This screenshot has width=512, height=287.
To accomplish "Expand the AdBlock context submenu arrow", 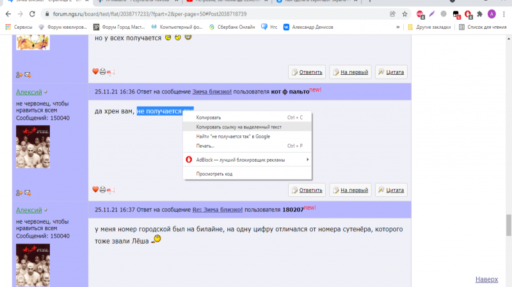I will 307,160.
